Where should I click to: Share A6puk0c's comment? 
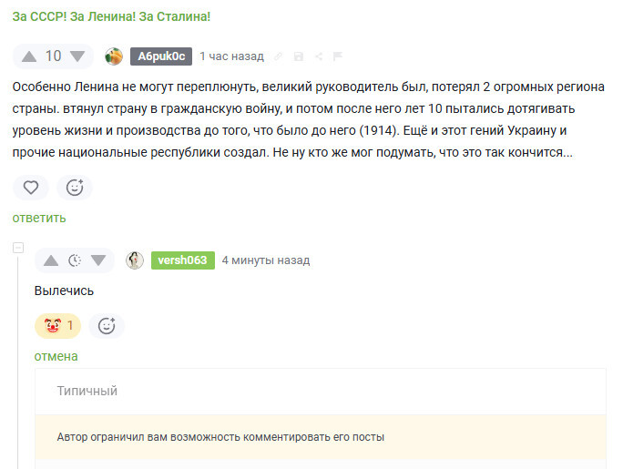pos(319,56)
